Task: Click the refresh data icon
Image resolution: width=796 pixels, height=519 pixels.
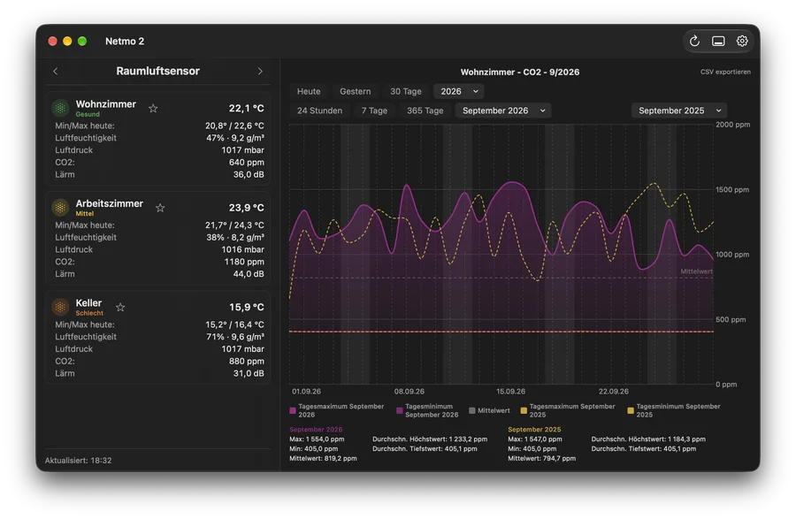Action: [694, 41]
